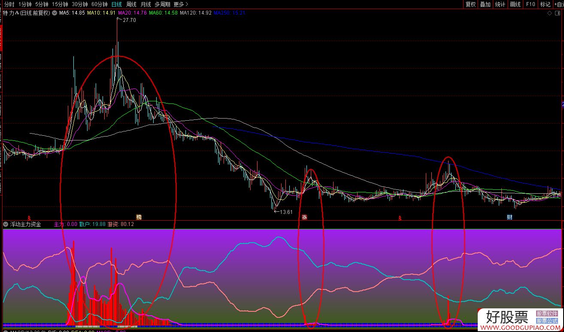Click the diamond icon above the chart
The width and height of the screenshot is (564, 332).
tap(550, 13)
